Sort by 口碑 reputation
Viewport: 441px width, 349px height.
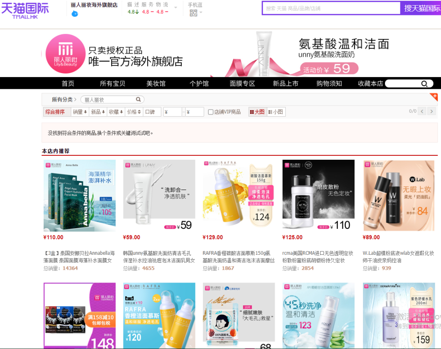(152, 112)
